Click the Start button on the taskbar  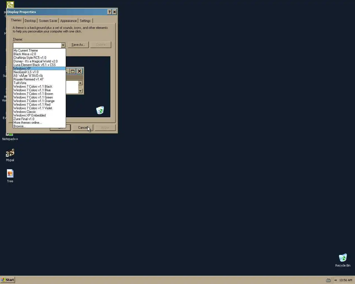pyautogui.click(x=7, y=280)
